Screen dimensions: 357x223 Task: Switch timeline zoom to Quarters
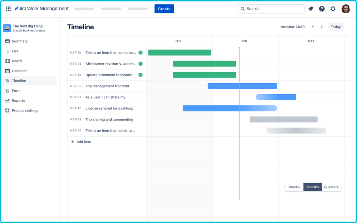(331, 187)
